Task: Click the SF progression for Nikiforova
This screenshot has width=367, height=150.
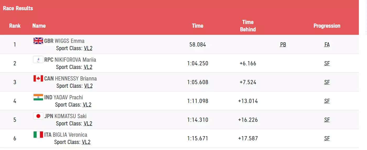Action: click(327, 64)
